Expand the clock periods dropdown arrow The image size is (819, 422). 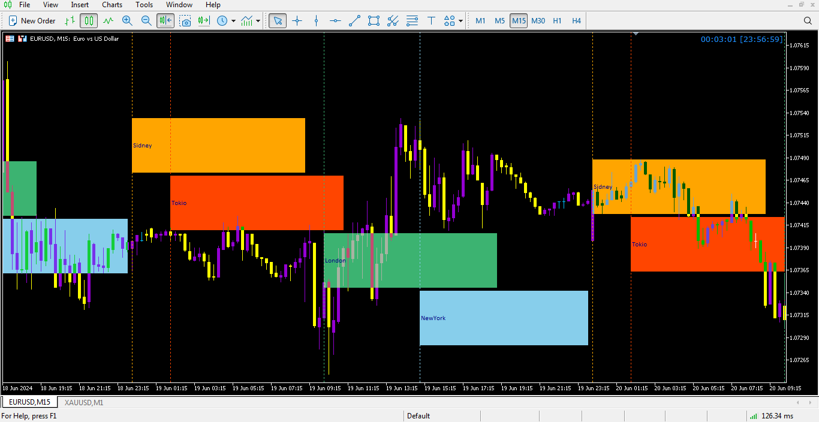coord(233,21)
